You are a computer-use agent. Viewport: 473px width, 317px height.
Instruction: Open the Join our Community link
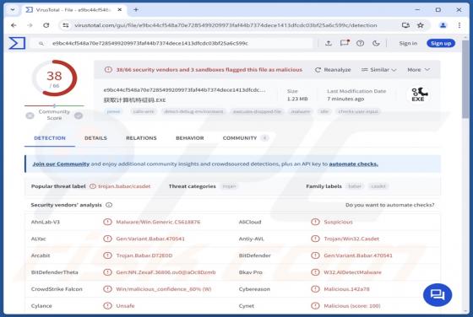[x=61, y=164]
